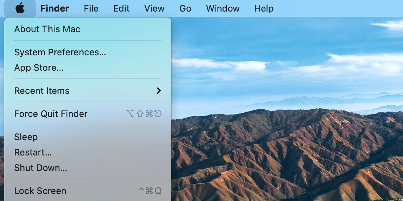Choose Restart from the Apple menu

point(33,152)
